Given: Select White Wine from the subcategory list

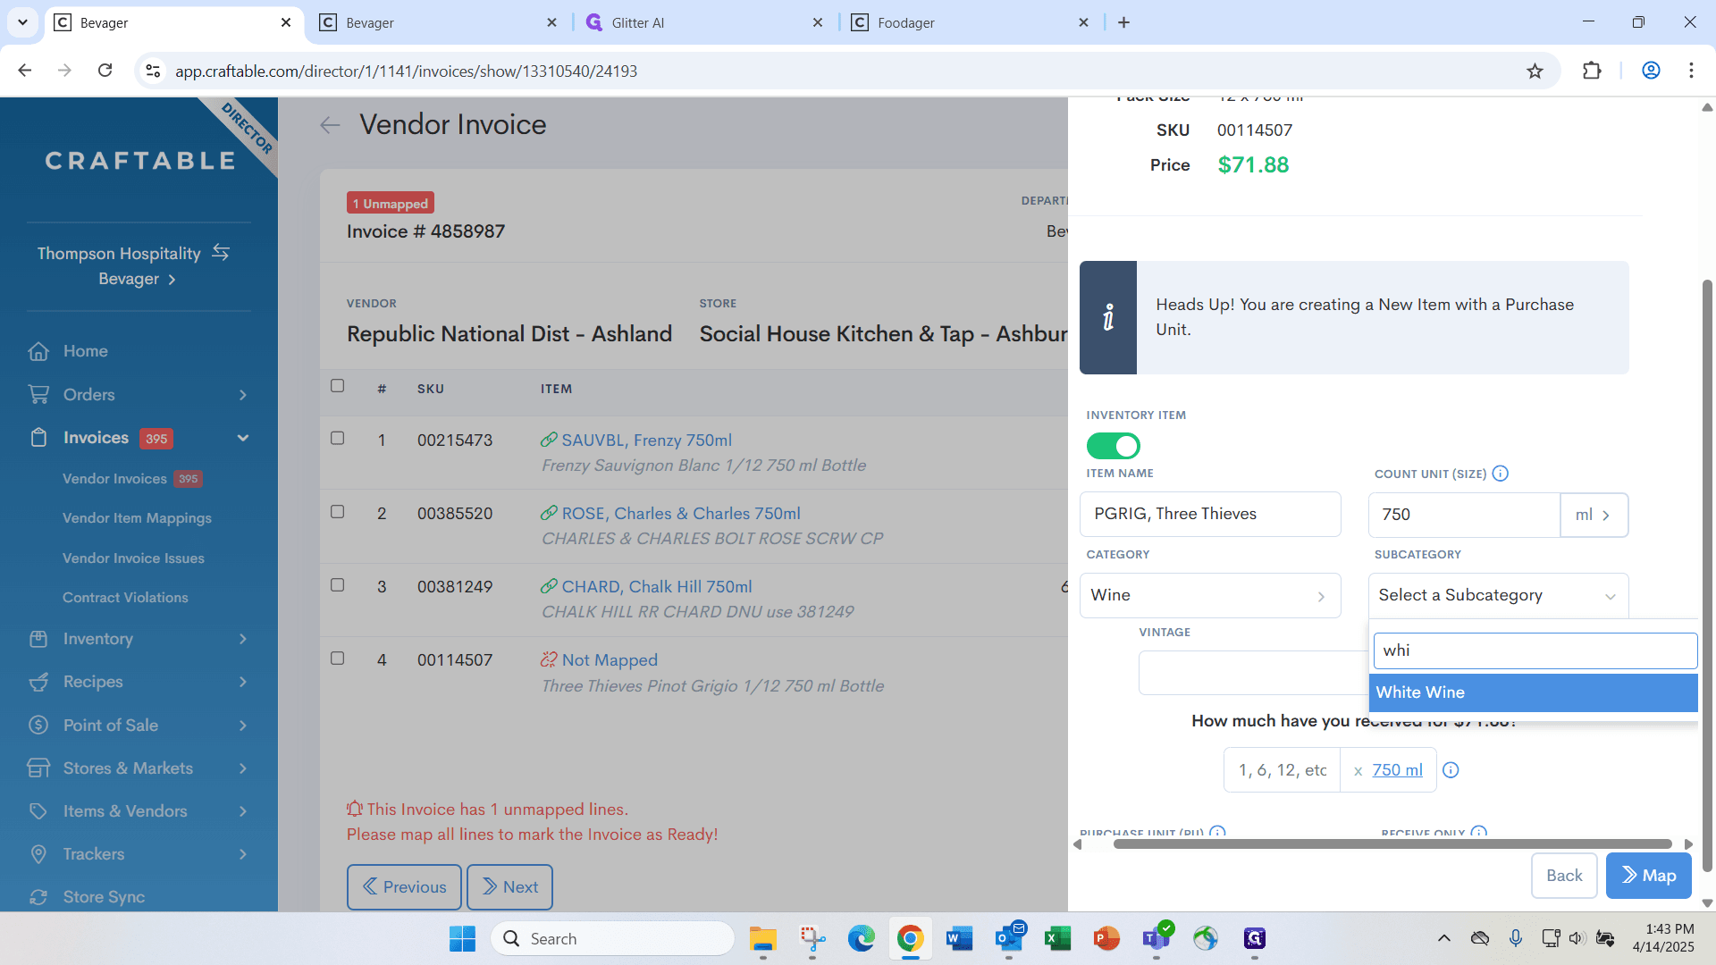Looking at the screenshot, I should tap(1533, 692).
